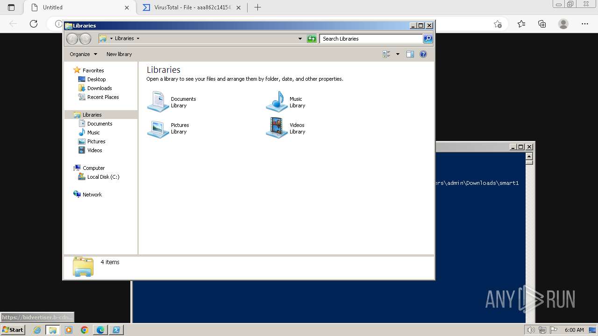Select Computer in the navigation pane
This screenshot has width=598, height=336.
point(93,168)
